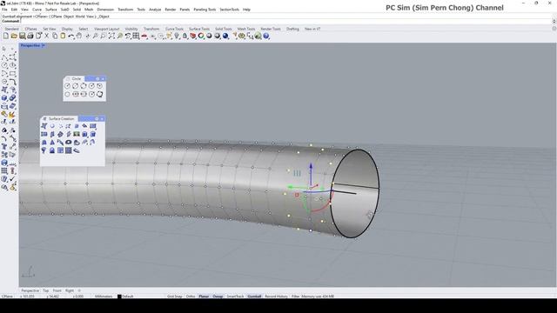Screen dimensions: 557x313
Task: Select the Polyline tool in left sidebar
Action: click(4, 57)
